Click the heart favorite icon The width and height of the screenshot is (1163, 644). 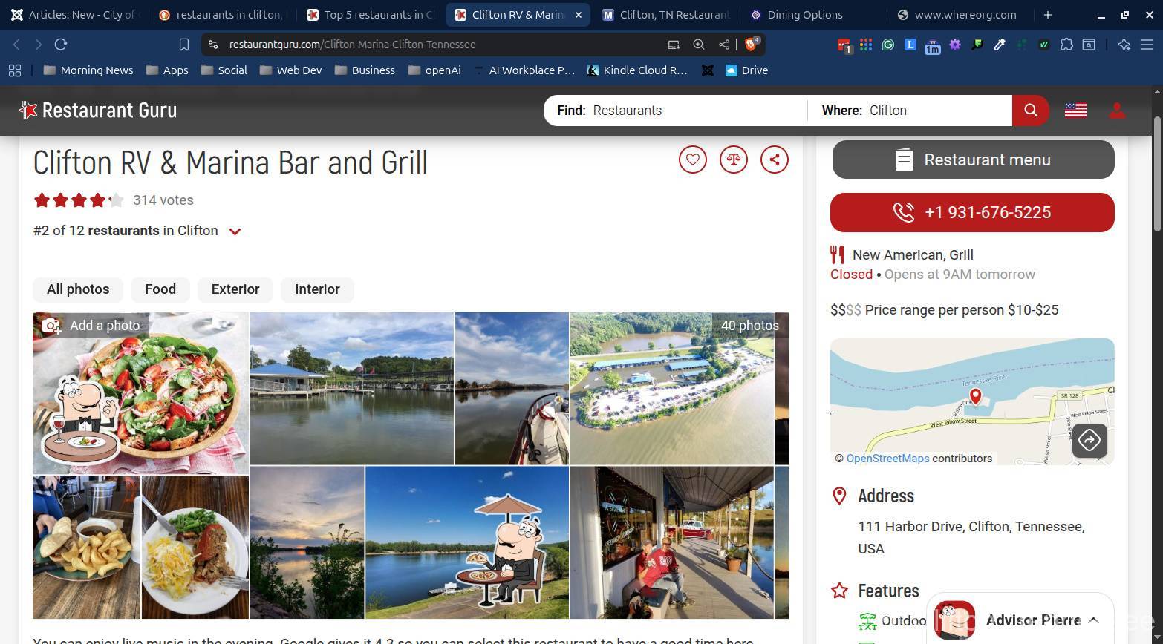692,160
